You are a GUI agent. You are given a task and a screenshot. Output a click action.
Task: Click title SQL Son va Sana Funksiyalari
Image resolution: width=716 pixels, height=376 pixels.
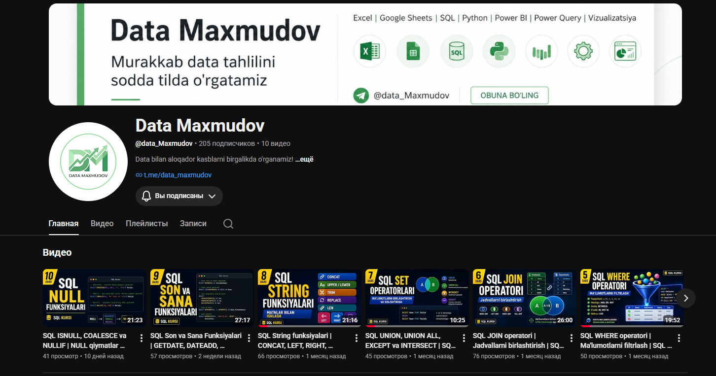[x=196, y=341]
